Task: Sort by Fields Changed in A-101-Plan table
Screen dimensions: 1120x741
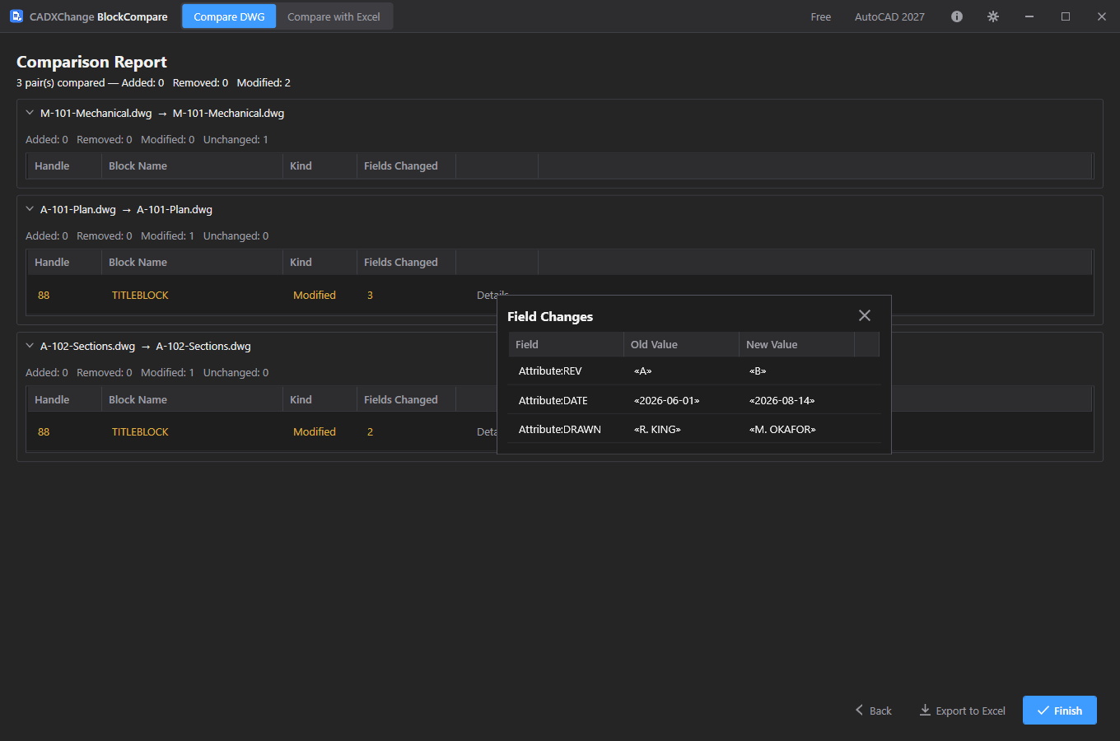Action: 406,262
